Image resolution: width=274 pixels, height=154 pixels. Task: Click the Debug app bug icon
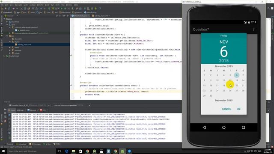pyautogui.click(x=65, y=9)
